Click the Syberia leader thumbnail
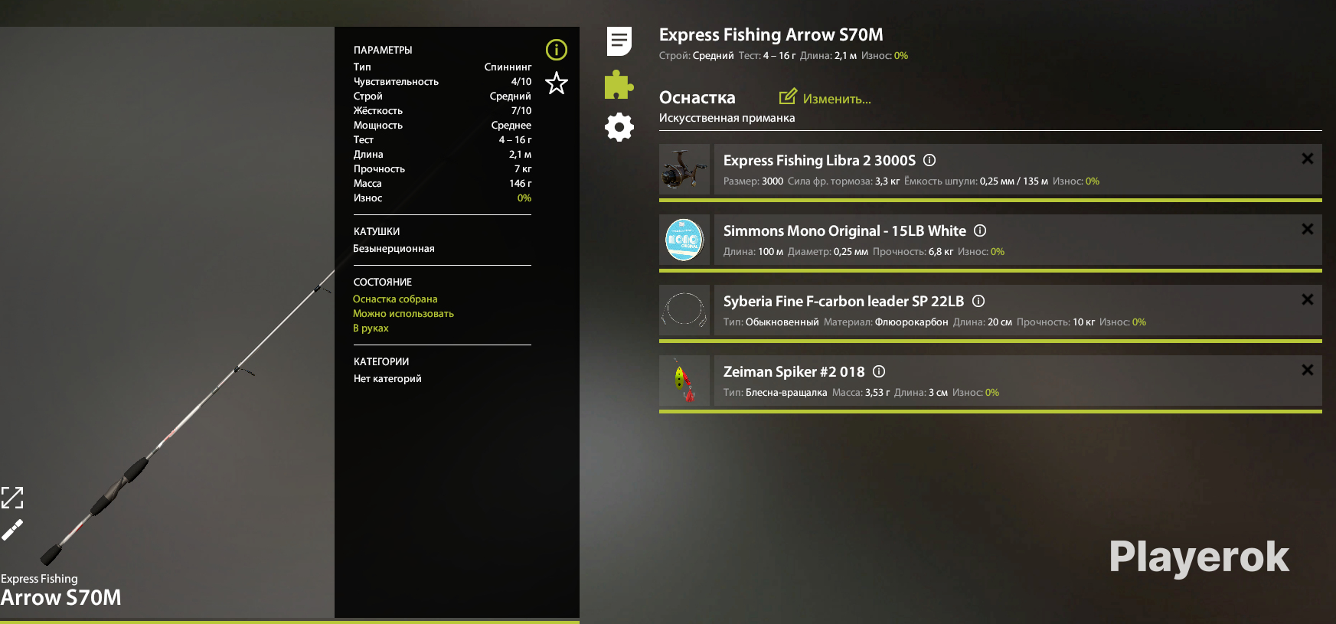 (684, 310)
